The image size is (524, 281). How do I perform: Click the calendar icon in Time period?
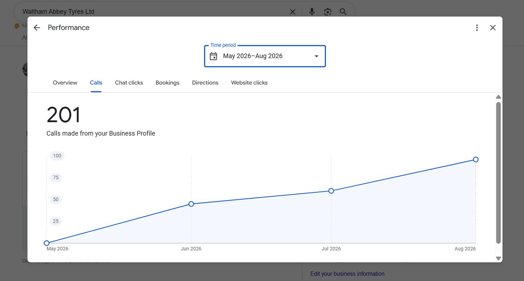[x=213, y=56]
